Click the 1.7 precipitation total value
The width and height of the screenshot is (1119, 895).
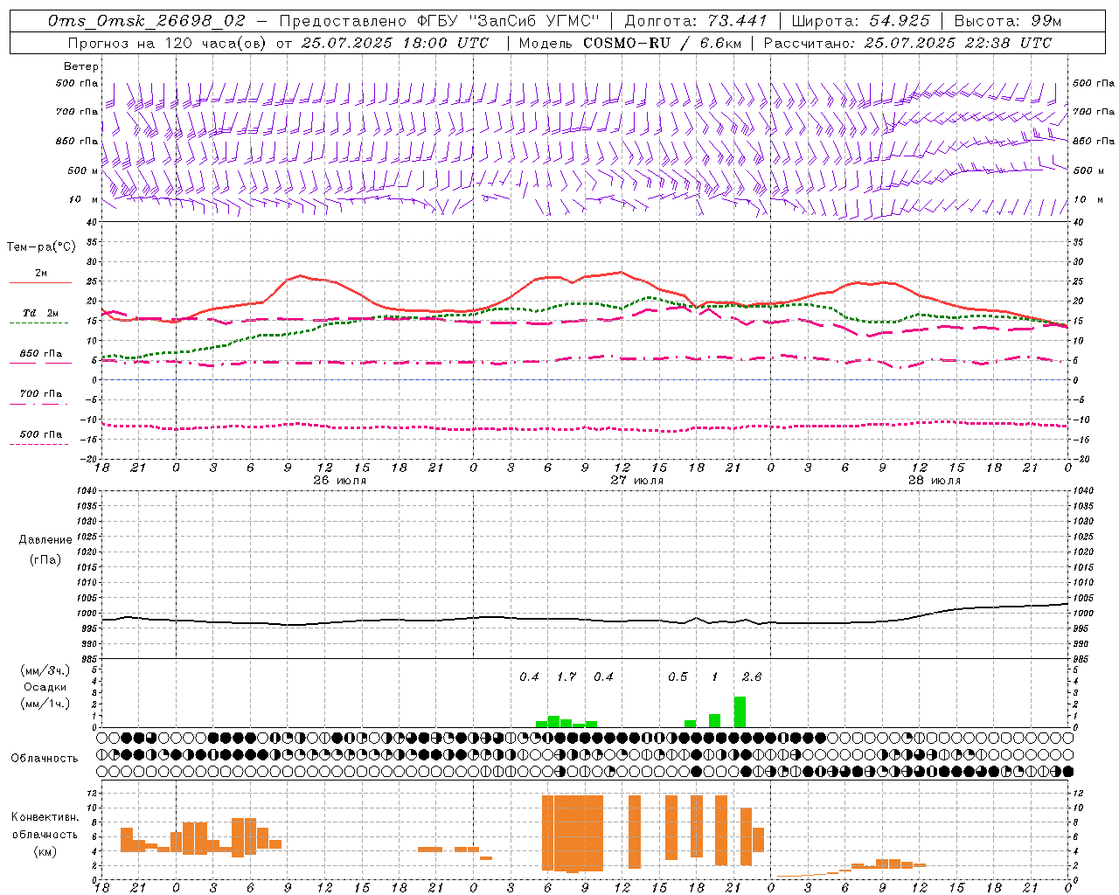[566, 676]
